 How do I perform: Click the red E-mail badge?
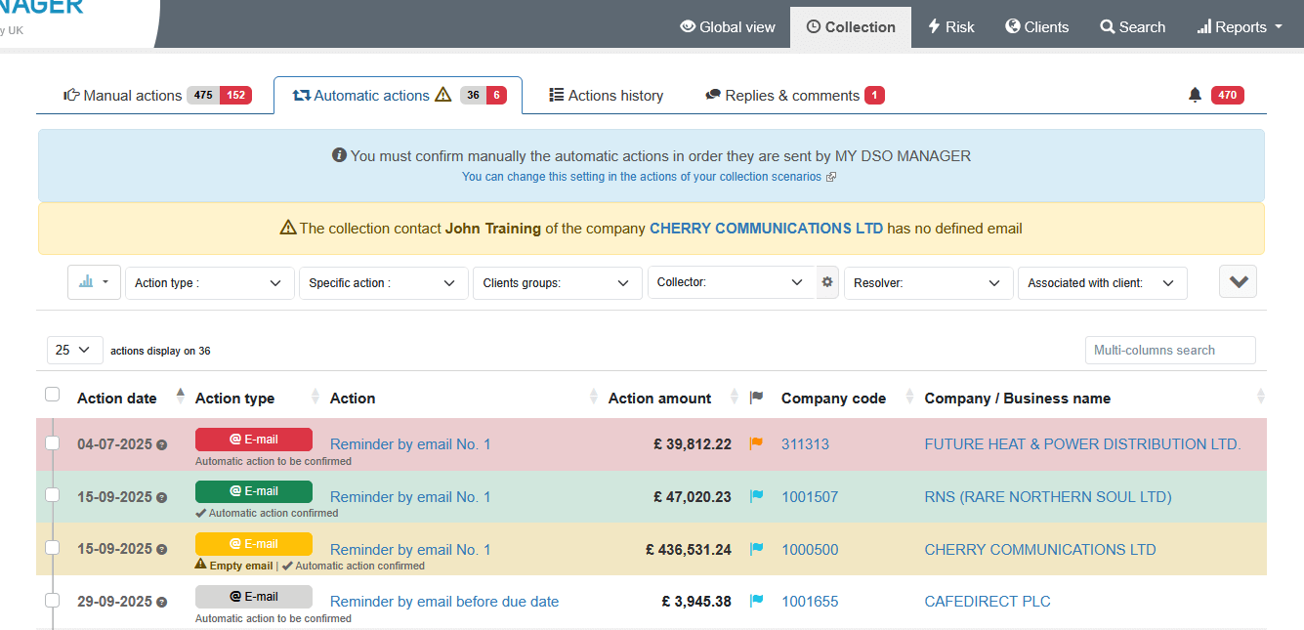[254, 440]
